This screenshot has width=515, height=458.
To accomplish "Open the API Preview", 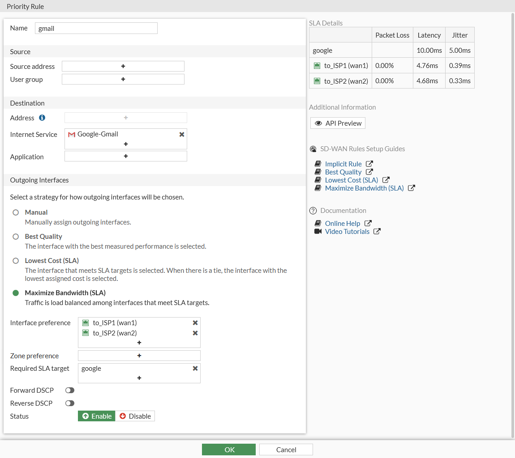I will 338,123.
